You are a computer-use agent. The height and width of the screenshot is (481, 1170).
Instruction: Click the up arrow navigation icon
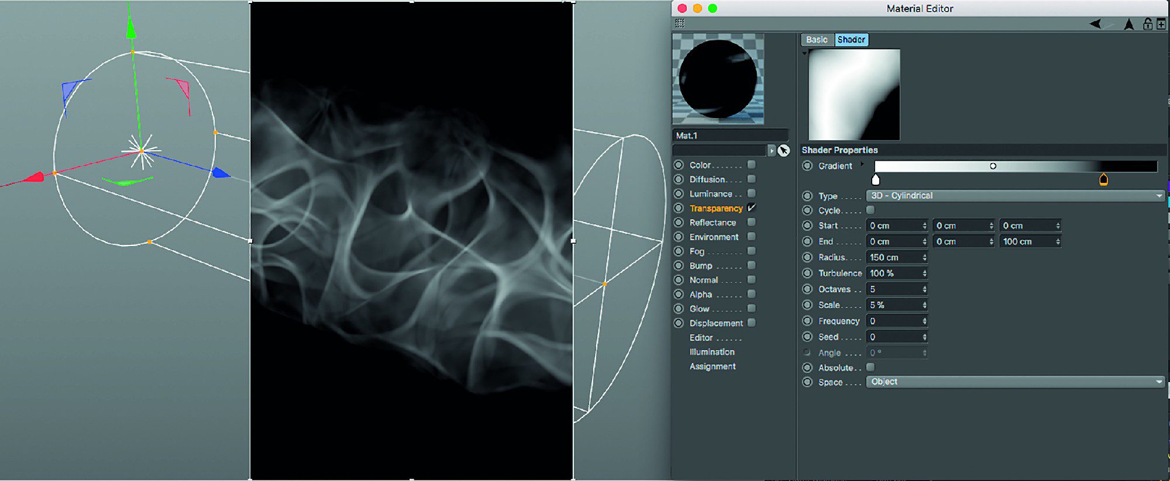1129,24
